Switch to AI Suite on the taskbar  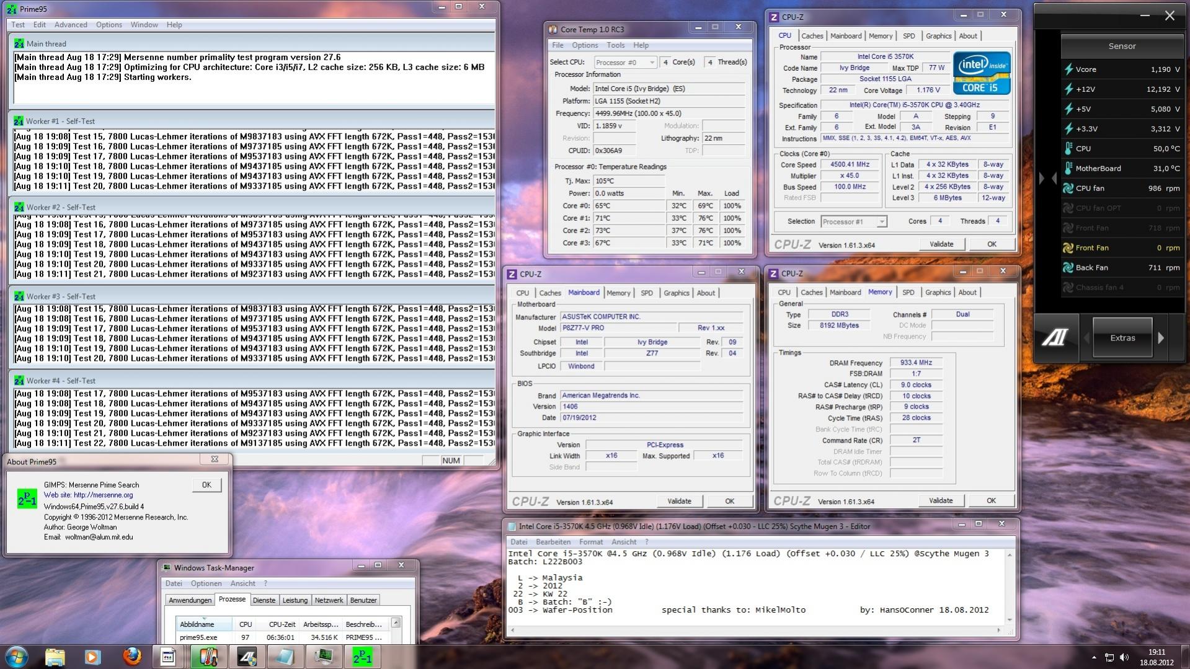coord(246,657)
